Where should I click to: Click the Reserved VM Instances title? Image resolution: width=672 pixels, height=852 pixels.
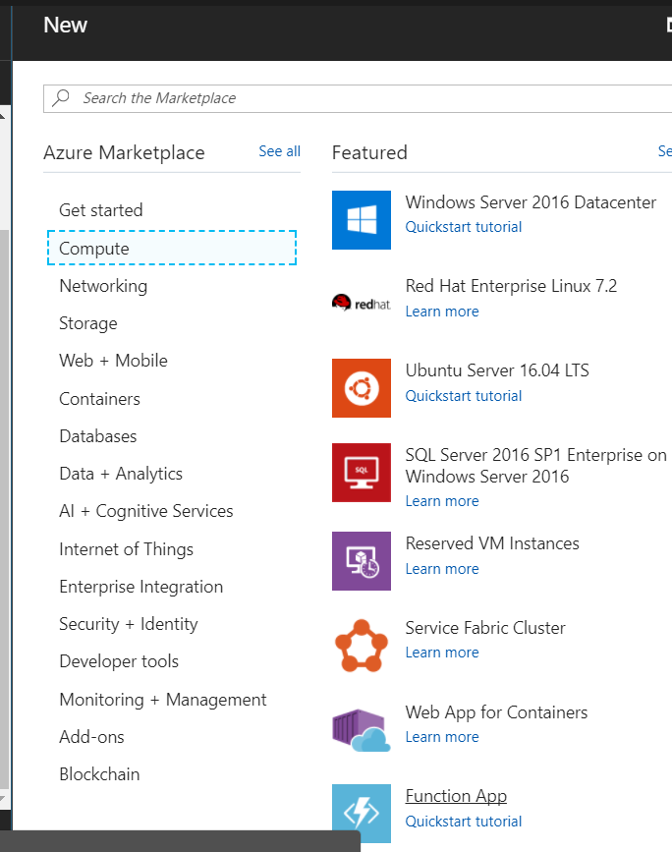492,543
